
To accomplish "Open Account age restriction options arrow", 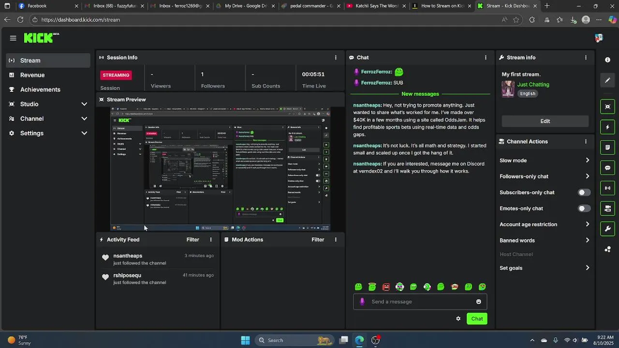I will pyautogui.click(x=588, y=224).
